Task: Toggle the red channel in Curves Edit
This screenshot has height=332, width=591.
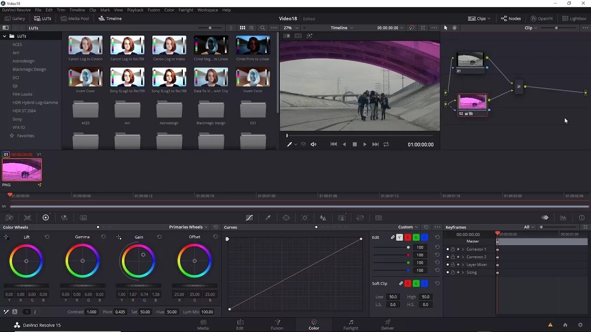Action: coord(408,237)
